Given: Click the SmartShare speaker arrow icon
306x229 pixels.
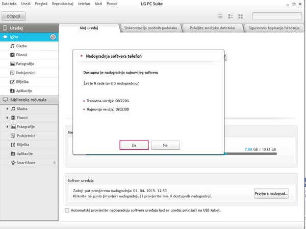Looking at the screenshot, I should pos(54,163).
